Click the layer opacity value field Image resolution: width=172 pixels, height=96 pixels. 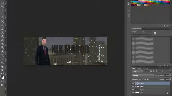pos(167,75)
